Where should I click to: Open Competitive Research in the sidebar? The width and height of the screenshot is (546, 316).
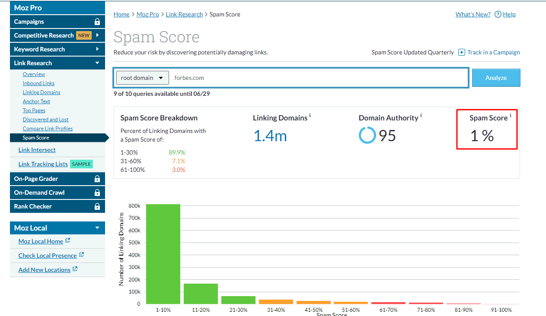click(x=57, y=35)
